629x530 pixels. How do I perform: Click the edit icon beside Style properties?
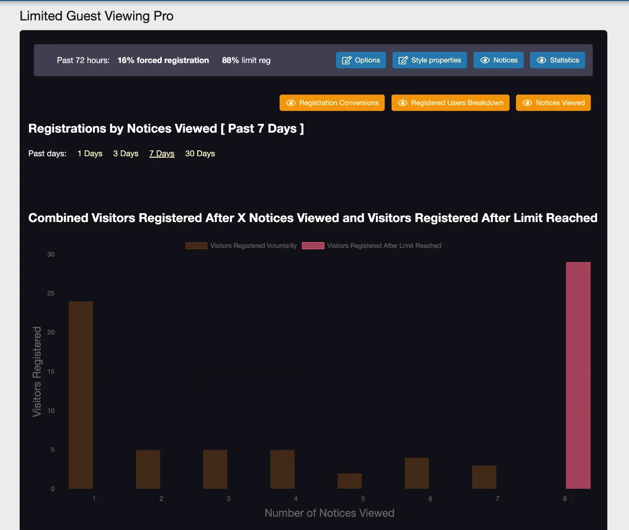tap(403, 60)
